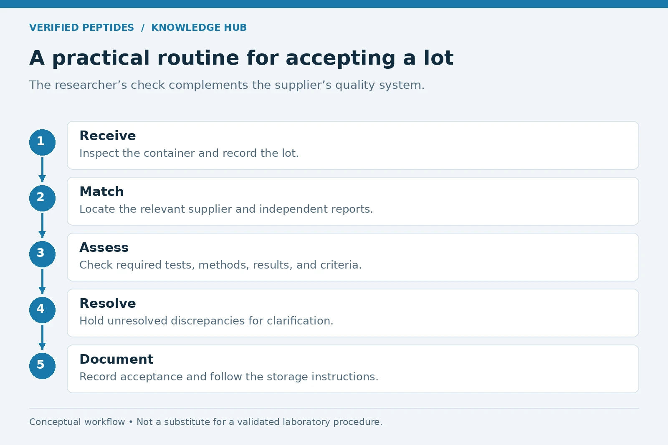Select "Record acceptance and follow the storage instructions."
The image size is (668, 445).
click(x=229, y=377)
